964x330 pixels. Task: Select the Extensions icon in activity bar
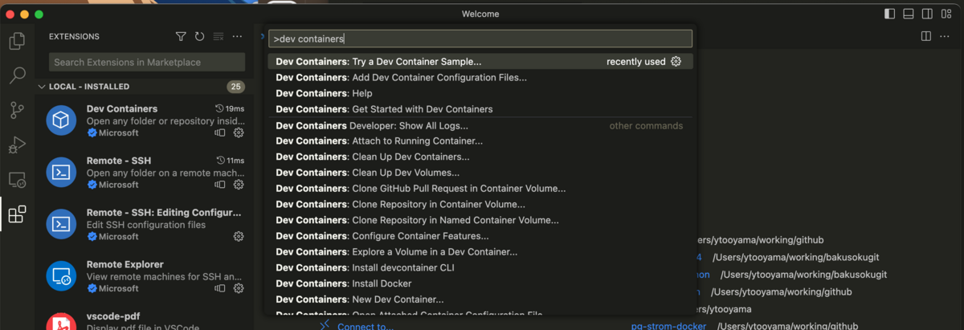coord(17,214)
